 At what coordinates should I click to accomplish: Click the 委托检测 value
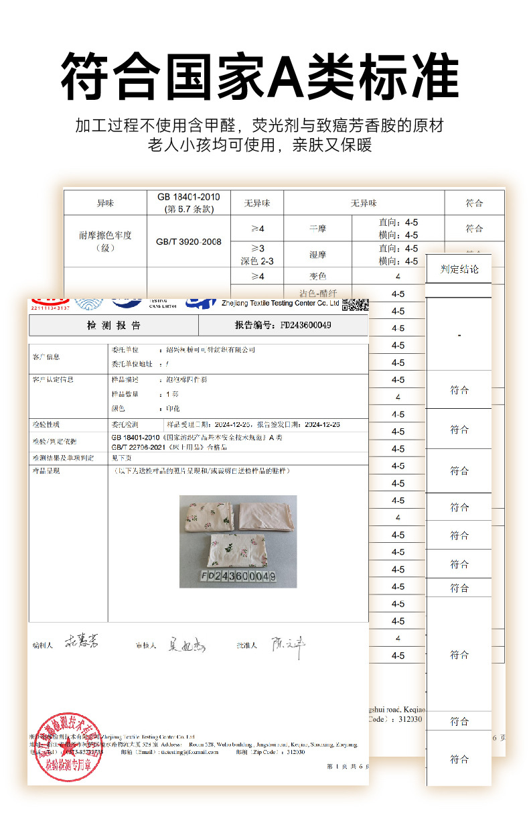point(127,424)
